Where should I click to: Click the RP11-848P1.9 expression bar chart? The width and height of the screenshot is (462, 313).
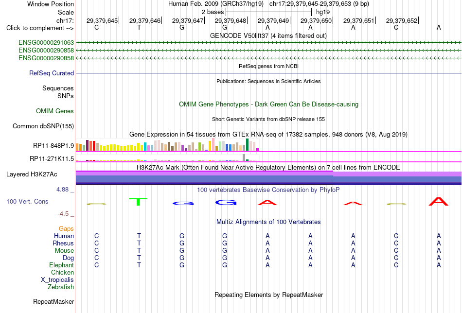point(167,145)
